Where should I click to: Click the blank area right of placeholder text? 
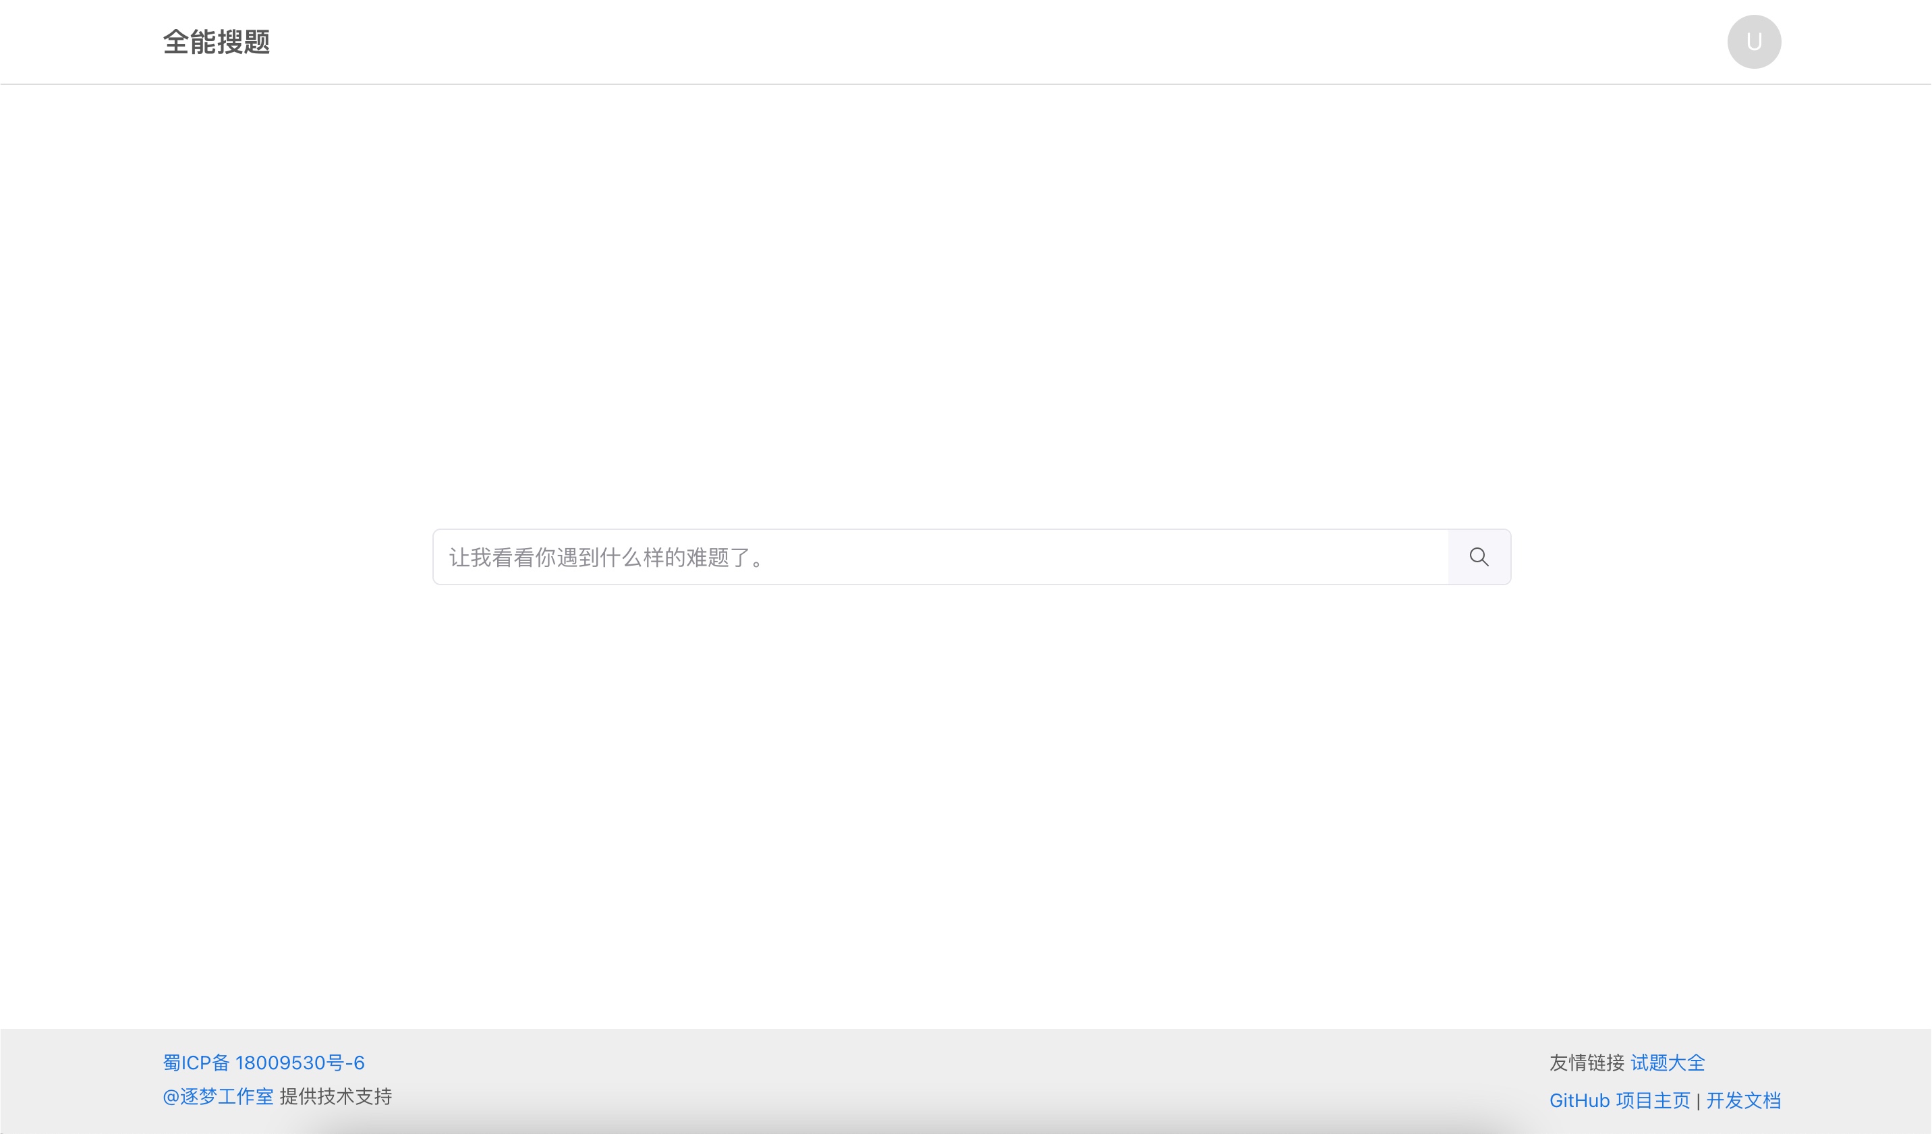click(1112, 557)
